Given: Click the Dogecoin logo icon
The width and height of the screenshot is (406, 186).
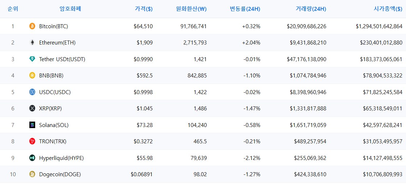Looking at the screenshot, I should click(x=32, y=174).
